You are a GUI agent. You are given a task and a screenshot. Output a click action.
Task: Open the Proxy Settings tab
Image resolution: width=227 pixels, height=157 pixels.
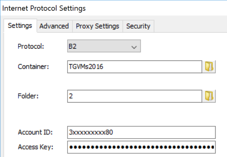[x=97, y=26]
